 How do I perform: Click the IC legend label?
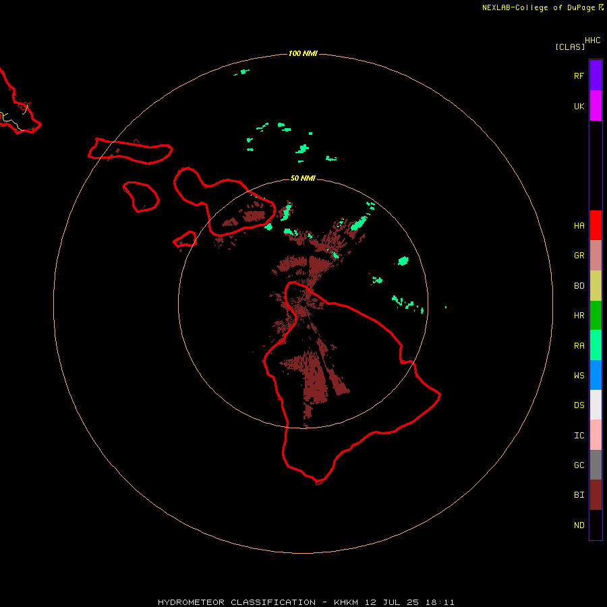(x=579, y=436)
